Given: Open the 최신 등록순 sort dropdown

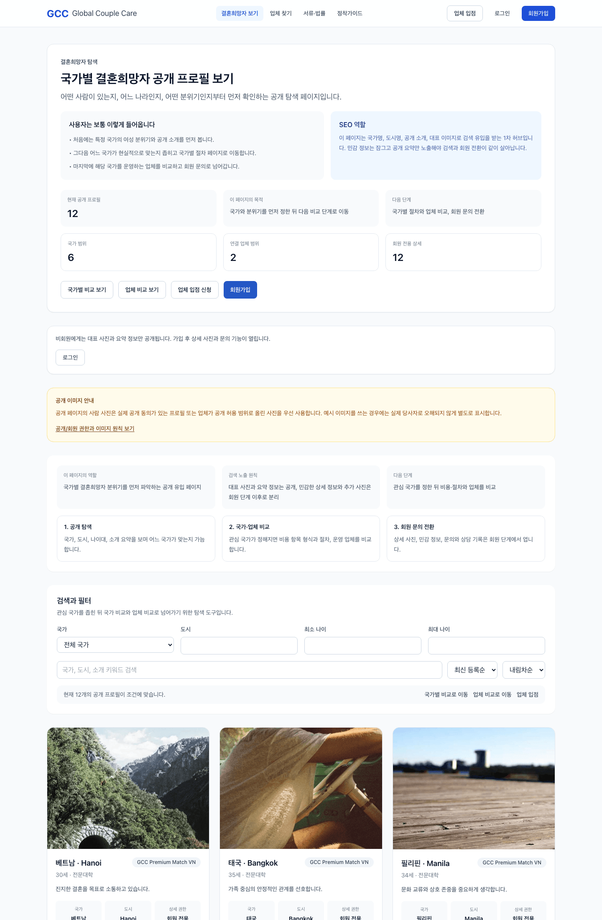Looking at the screenshot, I should [472, 670].
